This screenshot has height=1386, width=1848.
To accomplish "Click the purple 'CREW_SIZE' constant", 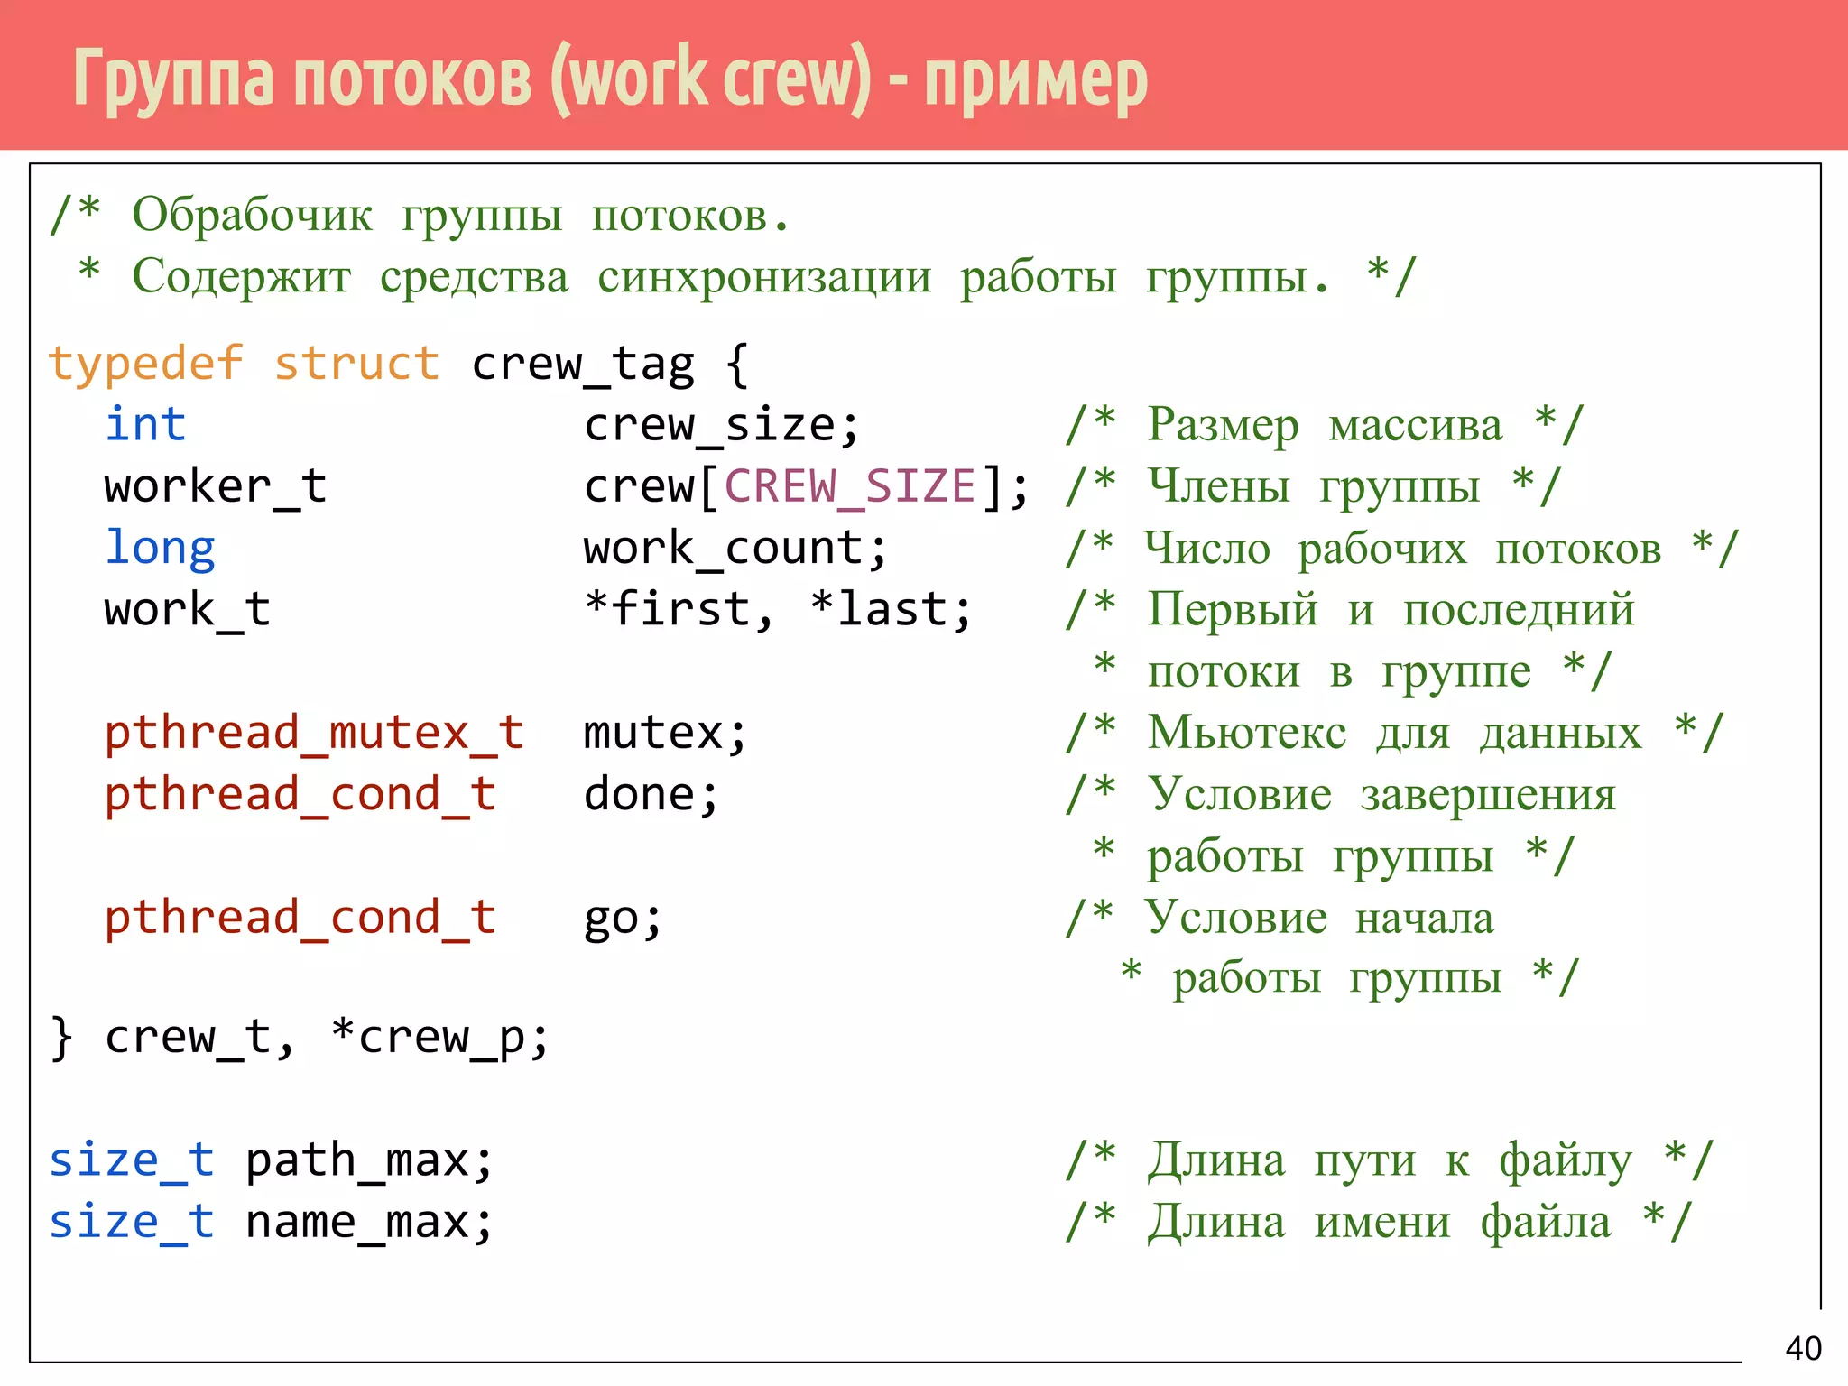I will 850,487.
